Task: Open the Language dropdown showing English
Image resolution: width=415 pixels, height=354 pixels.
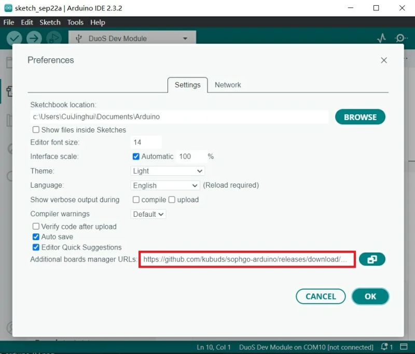Action: pyautogui.click(x=165, y=186)
